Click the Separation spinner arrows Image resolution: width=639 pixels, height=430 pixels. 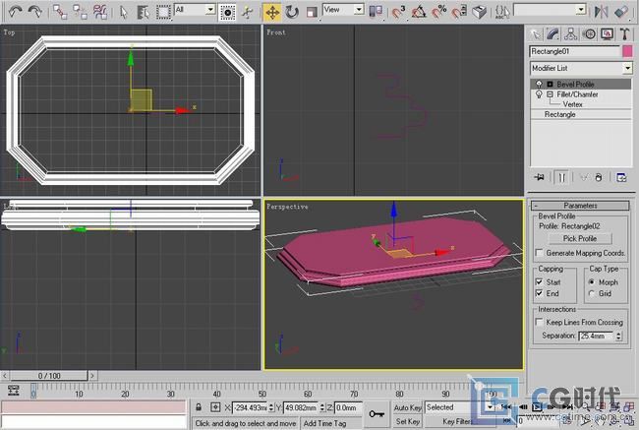618,337
